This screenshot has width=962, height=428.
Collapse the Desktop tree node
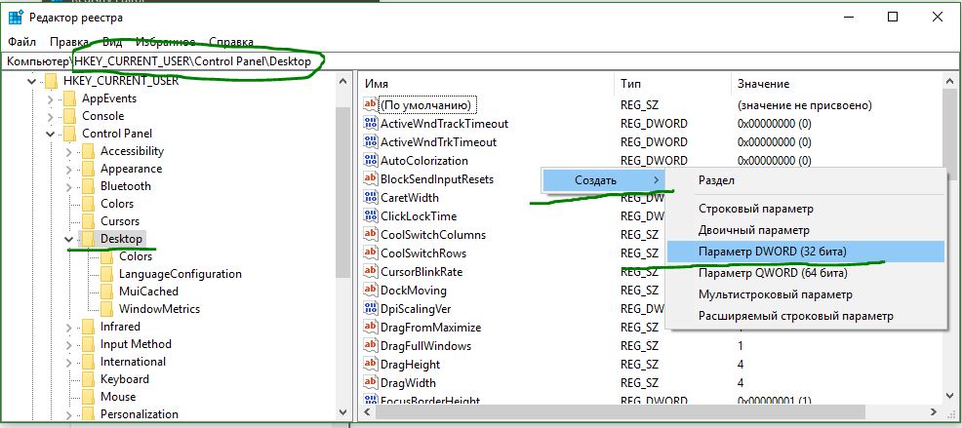pyautogui.click(x=68, y=239)
